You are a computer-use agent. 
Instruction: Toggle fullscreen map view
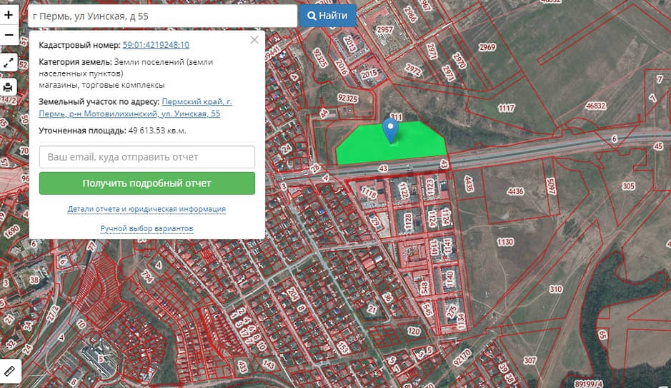(9, 63)
